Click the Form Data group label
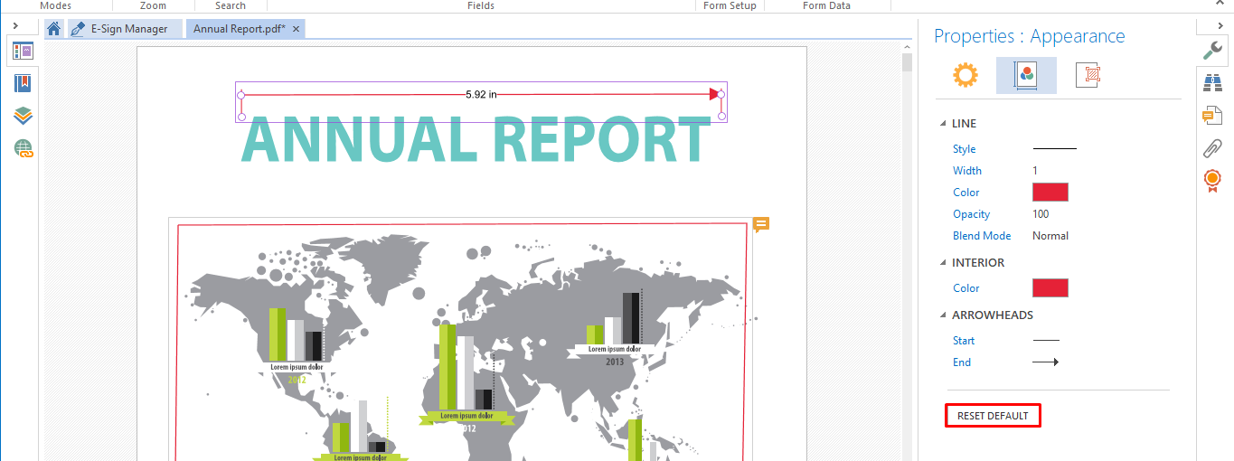Viewport: 1234px width, 461px height. (x=827, y=5)
